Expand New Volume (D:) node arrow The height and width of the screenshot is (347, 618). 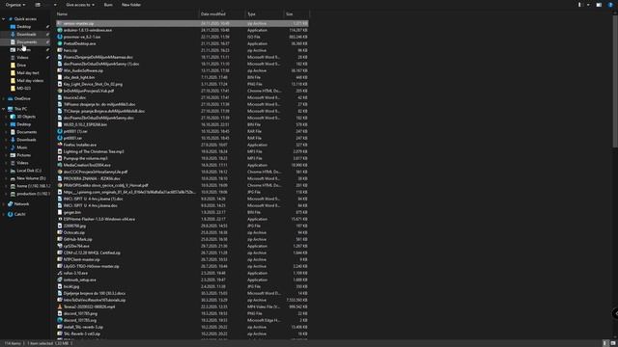(7, 178)
